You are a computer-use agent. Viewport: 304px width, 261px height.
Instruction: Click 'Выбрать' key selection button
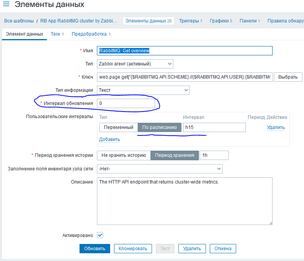tap(288, 77)
